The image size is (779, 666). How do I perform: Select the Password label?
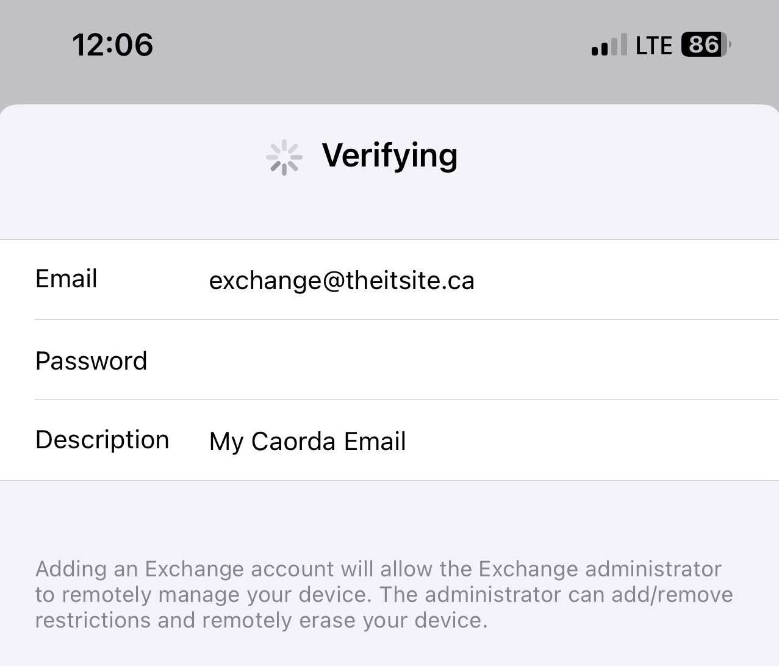coord(92,361)
